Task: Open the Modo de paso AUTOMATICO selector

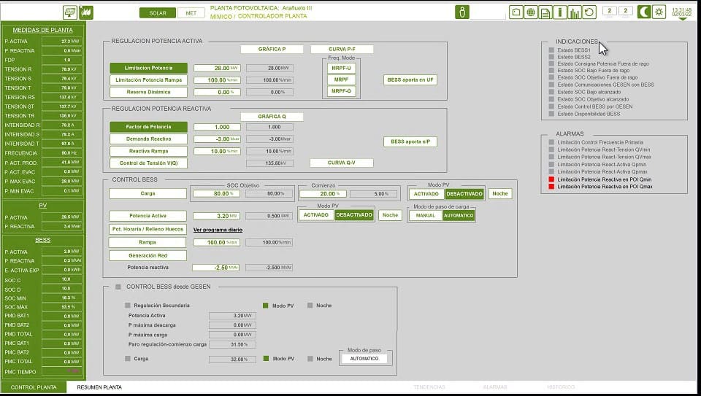Action: pyautogui.click(x=364, y=359)
